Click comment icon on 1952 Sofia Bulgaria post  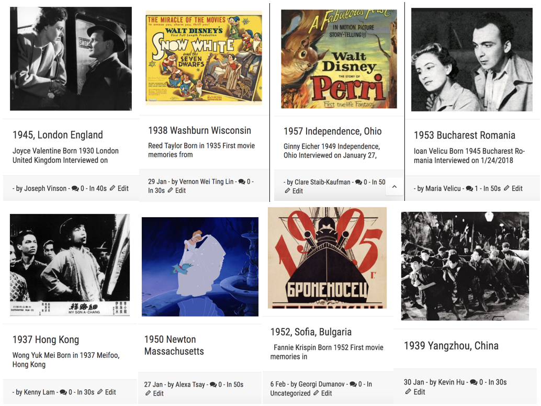(354, 384)
